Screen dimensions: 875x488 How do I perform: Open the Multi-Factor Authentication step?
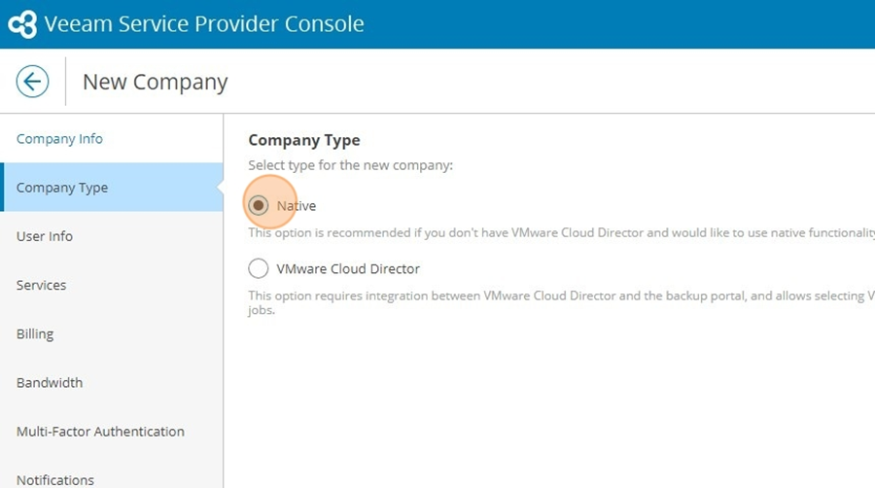(x=112, y=431)
